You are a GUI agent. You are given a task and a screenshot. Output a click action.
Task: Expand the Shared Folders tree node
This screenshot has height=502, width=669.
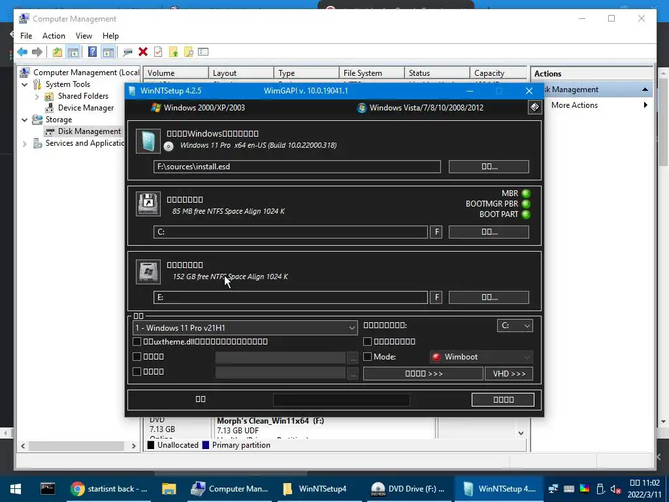click(37, 97)
